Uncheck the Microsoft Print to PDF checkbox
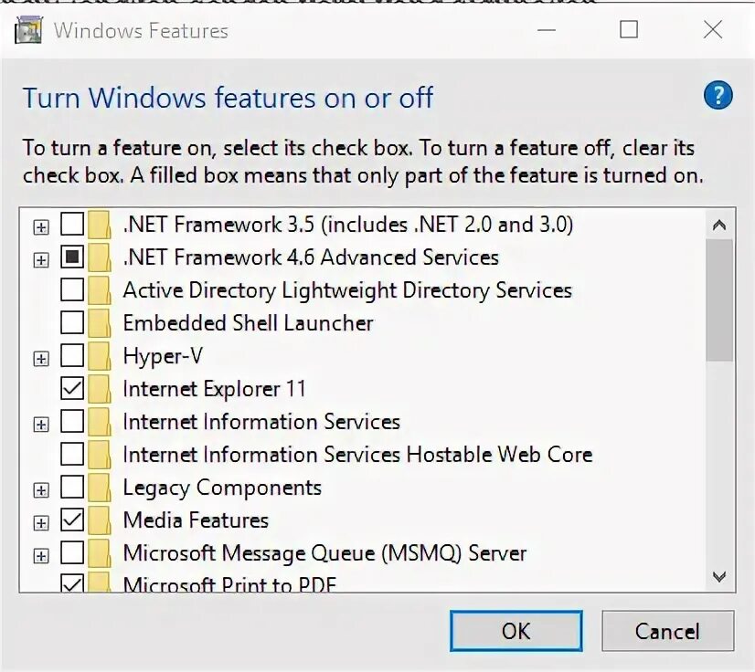The width and height of the screenshot is (755, 672). coord(72,583)
